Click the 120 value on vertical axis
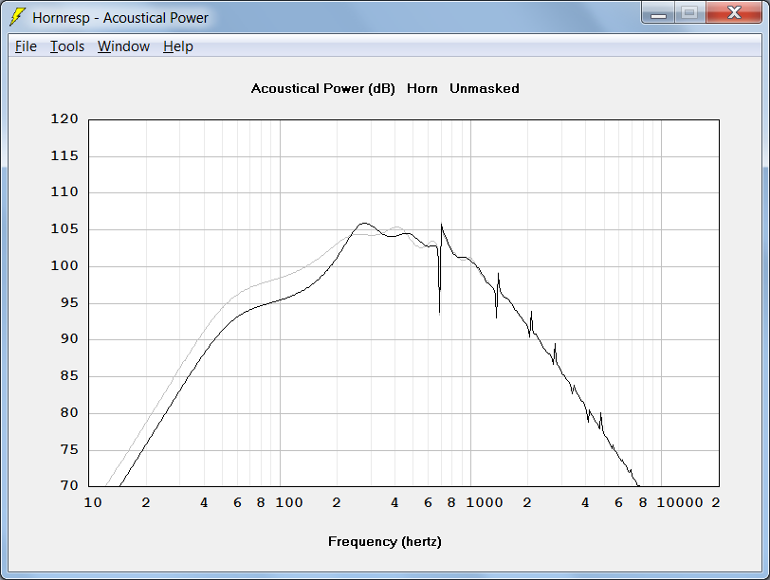Viewport: 770px width, 580px height. click(64, 119)
